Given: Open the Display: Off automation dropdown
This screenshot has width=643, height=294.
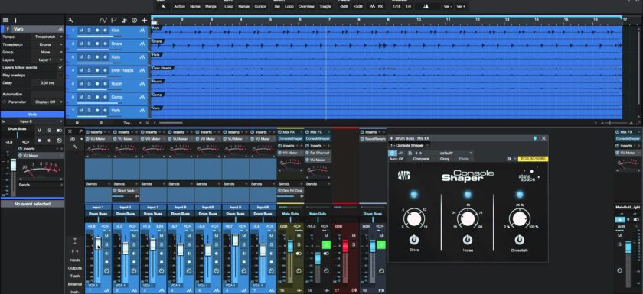Looking at the screenshot, I should (48, 102).
